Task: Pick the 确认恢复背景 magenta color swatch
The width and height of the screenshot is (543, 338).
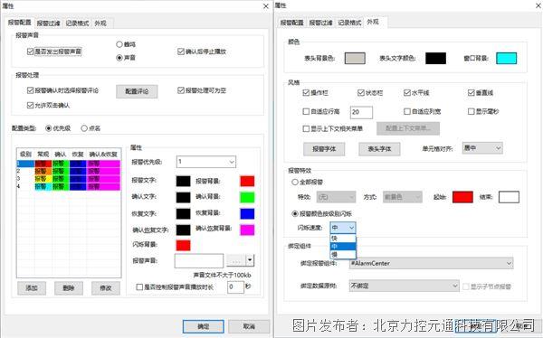Action: pyautogui.click(x=247, y=230)
